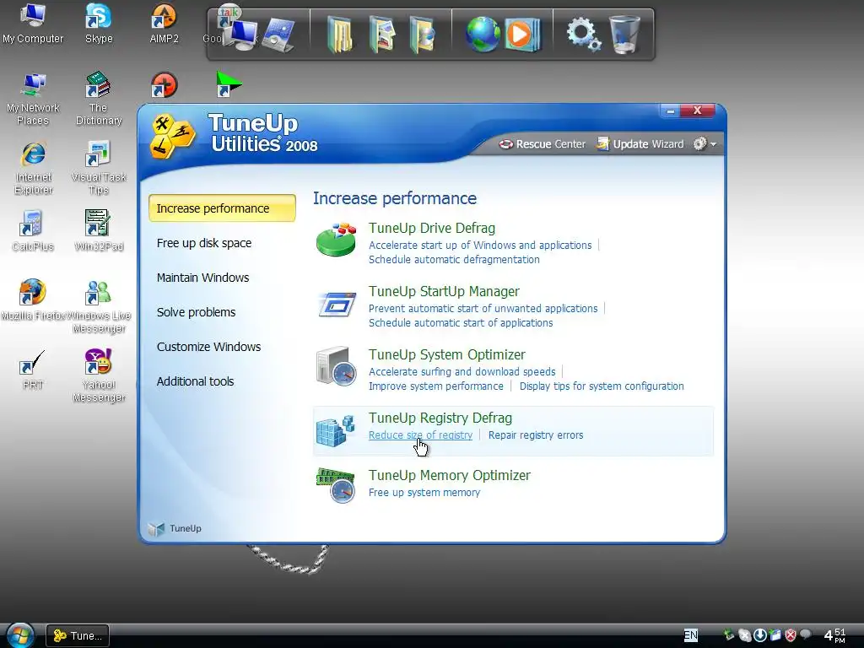The height and width of the screenshot is (648, 864).
Task: Click Accelerate surfing and download speeds
Action: coord(462,372)
